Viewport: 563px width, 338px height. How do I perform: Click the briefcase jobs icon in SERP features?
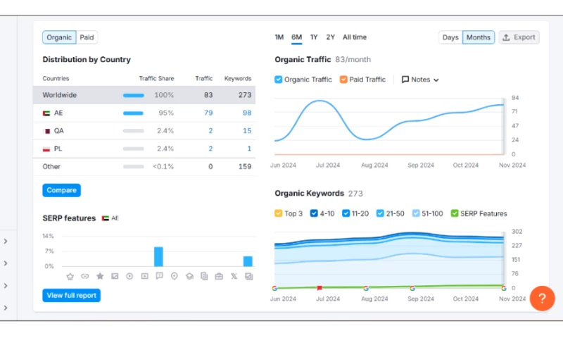pyautogui.click(x=219, y=276)
